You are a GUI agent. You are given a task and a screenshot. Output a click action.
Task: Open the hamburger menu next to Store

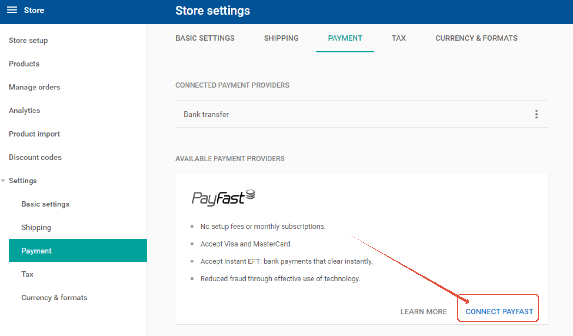pos(12,10)
